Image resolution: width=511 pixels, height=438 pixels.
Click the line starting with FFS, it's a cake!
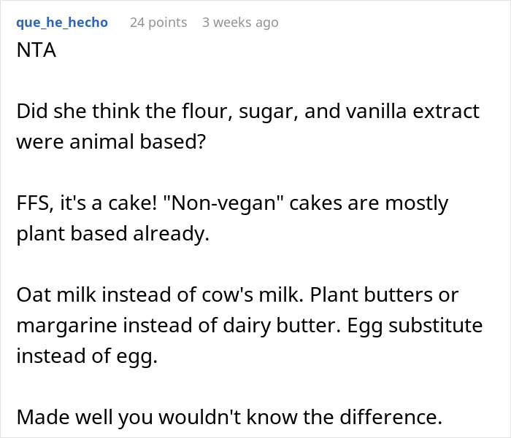[232, 203]
